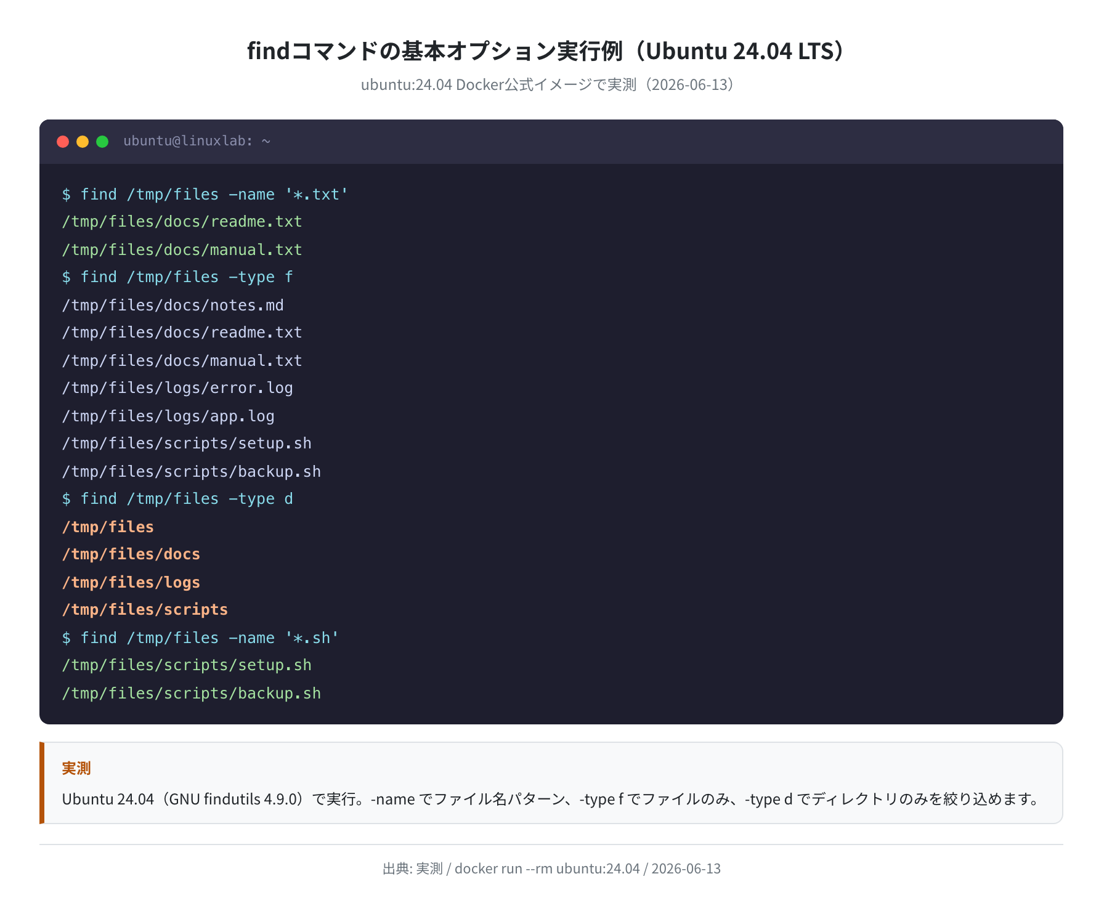
Task: Click the bold directory line '/tmp/files/docs'
Action: (131, 554)
